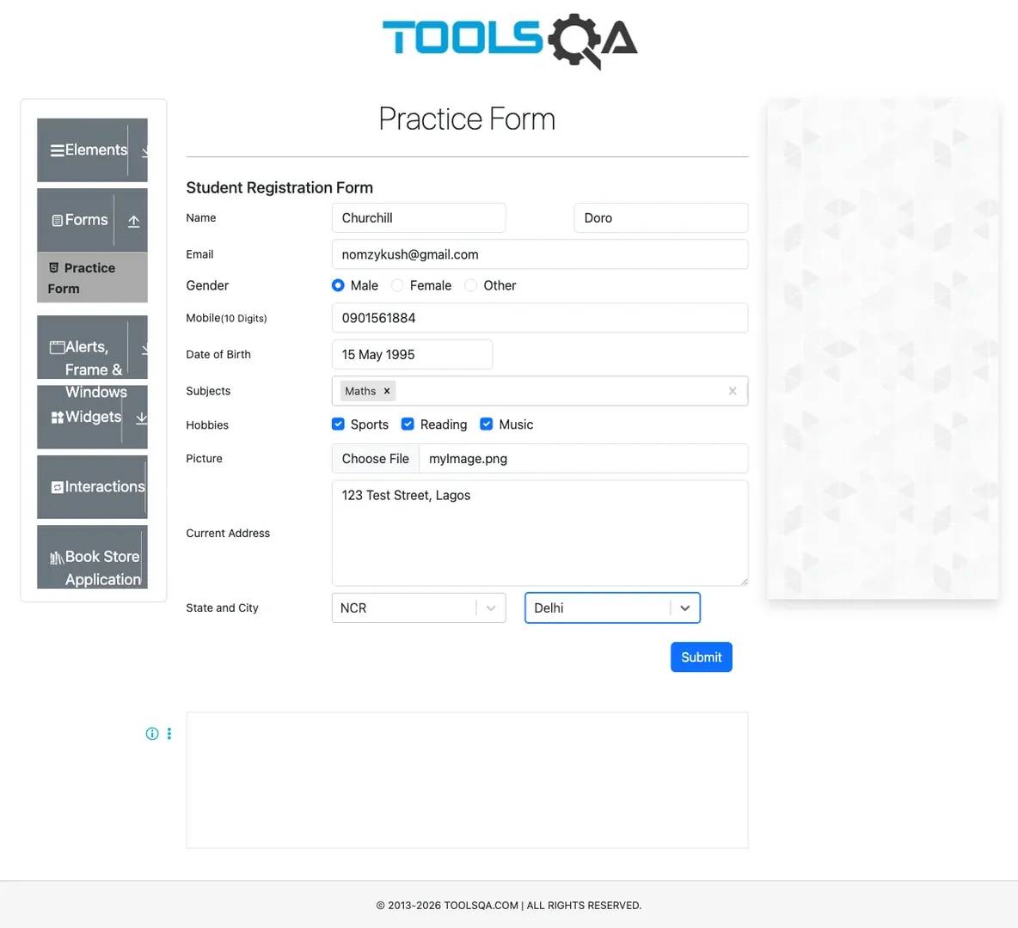Click the ToolsQA logo
Screen dimensions: 1018x928
pyautogui.click(x=510, y=40)
